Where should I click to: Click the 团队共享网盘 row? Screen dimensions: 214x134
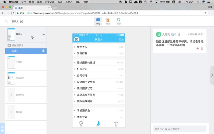tap(98, 101)
